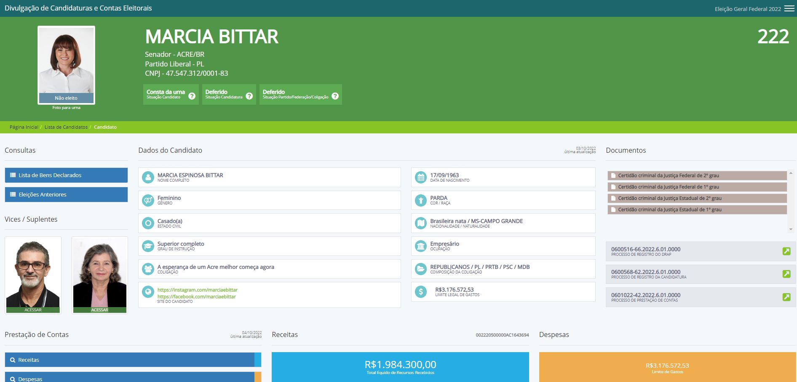
Task: Go to Página Inicial breadcrumb
Action: point(24,127)
